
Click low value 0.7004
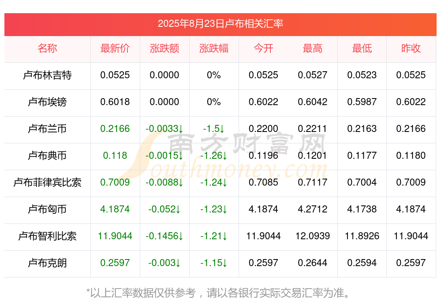(x=362, y=183)
